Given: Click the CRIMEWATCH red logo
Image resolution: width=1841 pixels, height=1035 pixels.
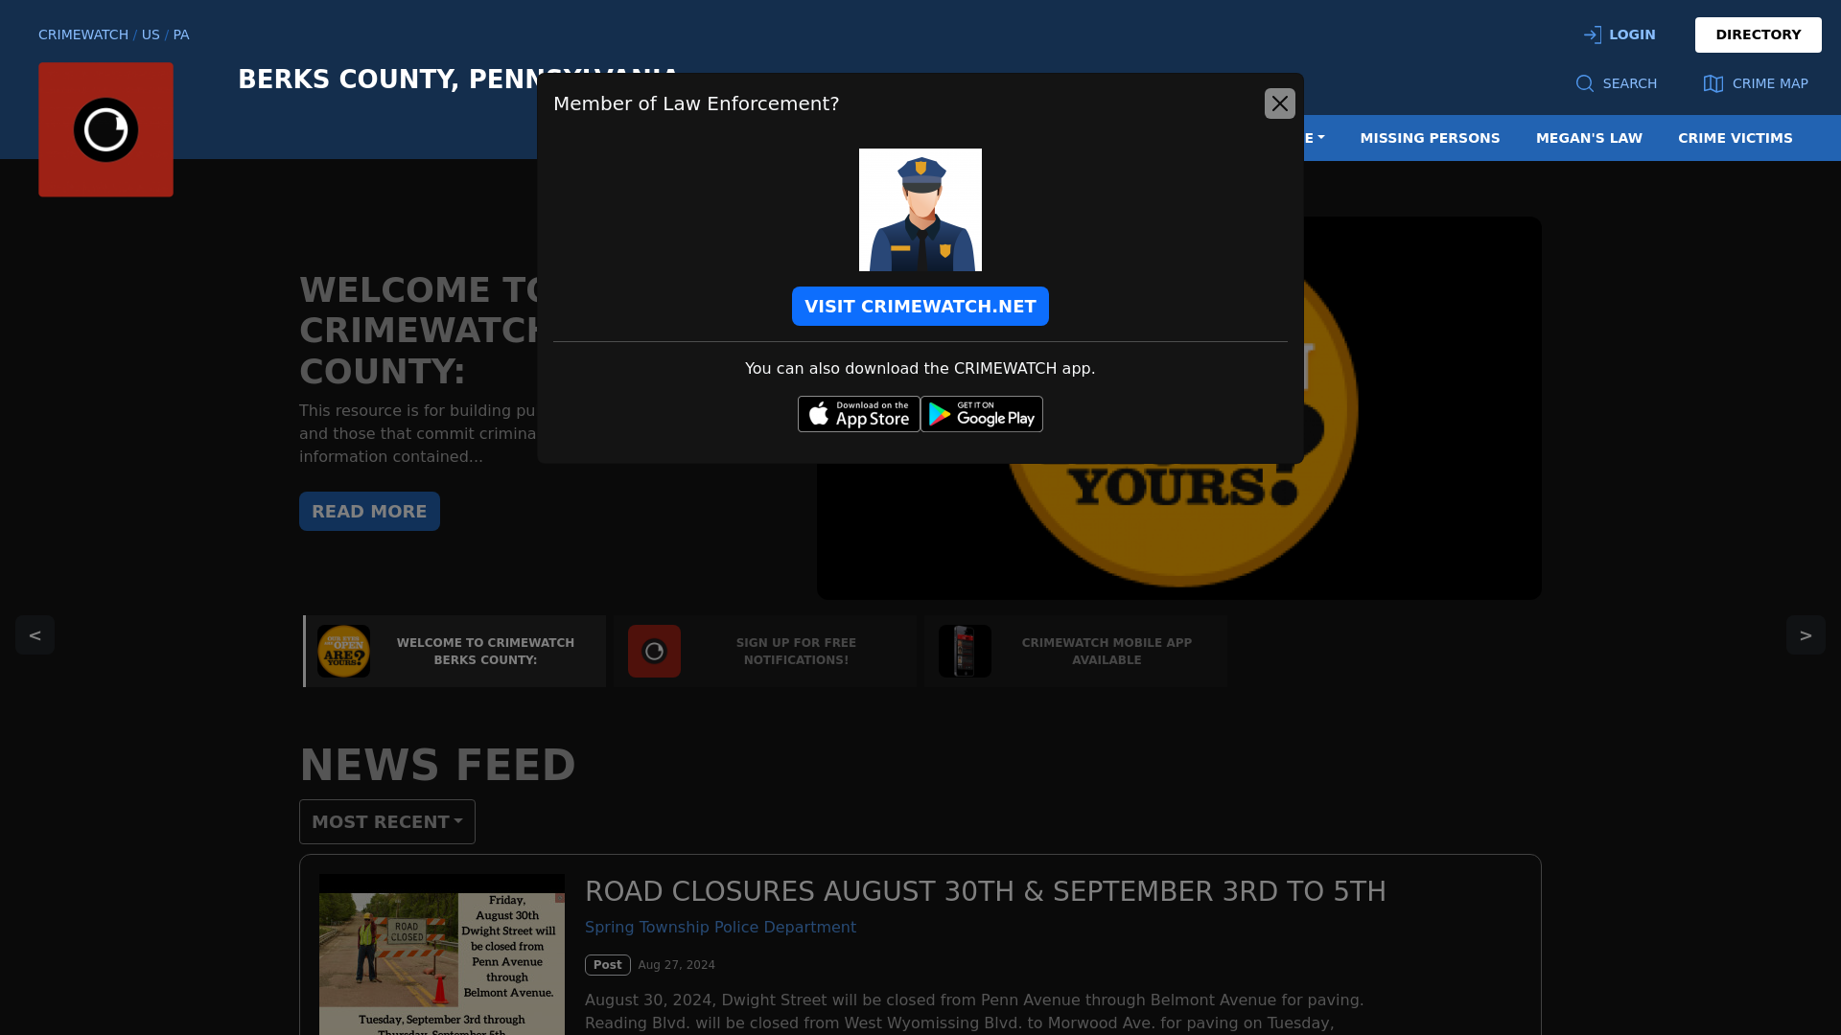Looking at the screenshot, I should pos(105,129).
